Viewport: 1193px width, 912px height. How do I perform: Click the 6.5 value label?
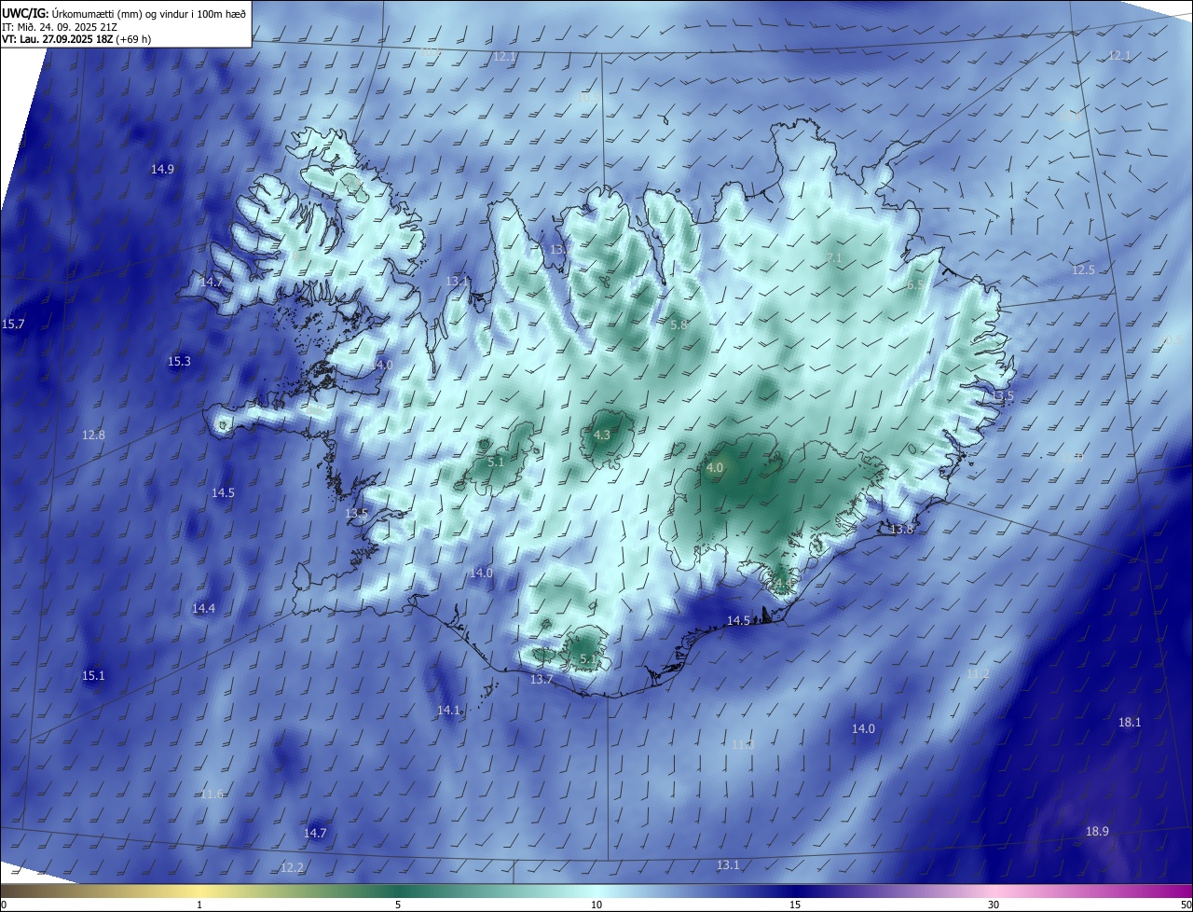pyautogui.click(x=914, y=284)
